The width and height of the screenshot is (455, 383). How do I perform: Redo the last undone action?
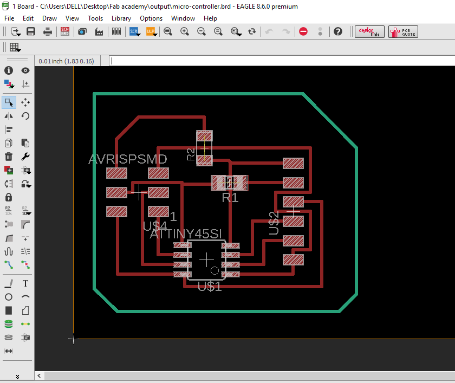point(286,31)
